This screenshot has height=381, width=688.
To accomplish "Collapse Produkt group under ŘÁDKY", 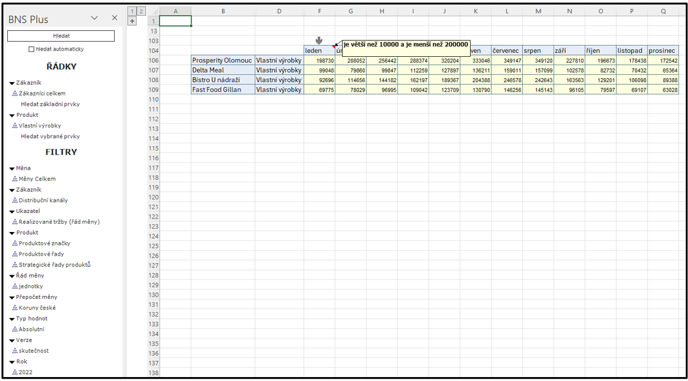I will tap(12, 115).
